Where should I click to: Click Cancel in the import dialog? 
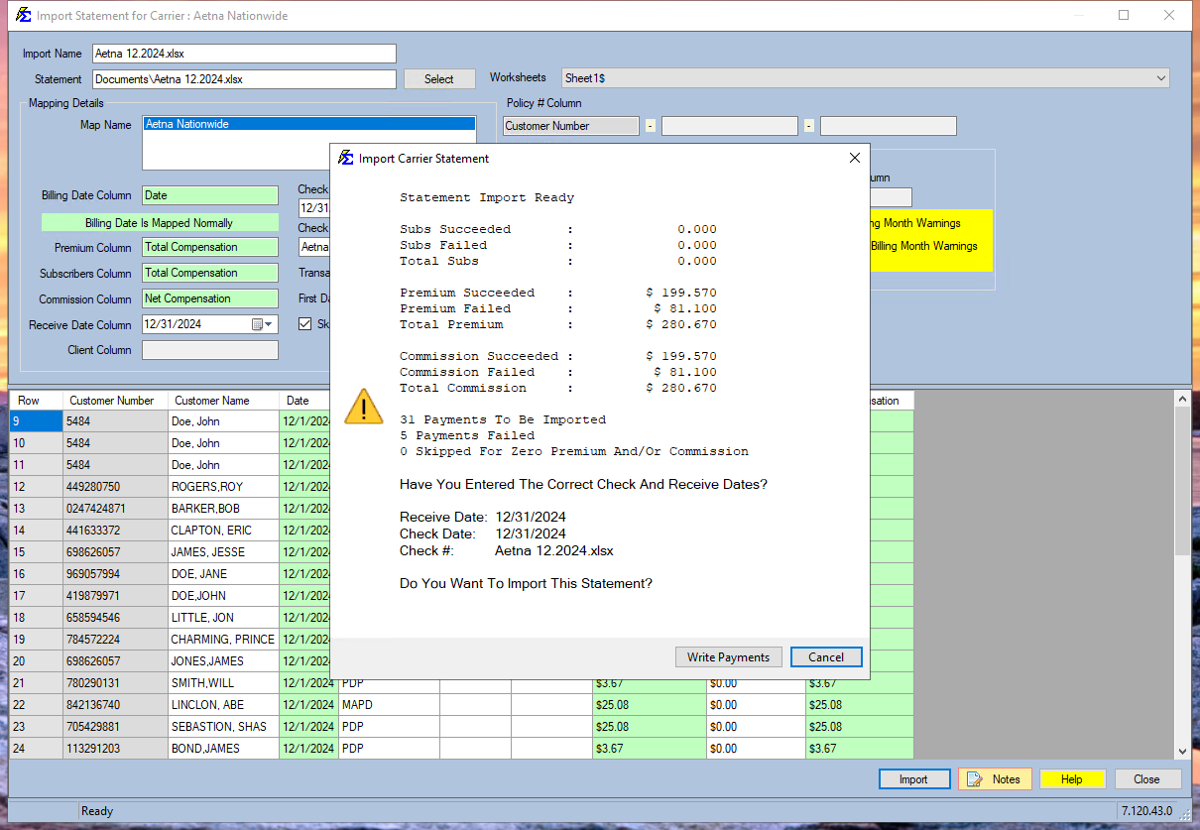pos(826,656)
